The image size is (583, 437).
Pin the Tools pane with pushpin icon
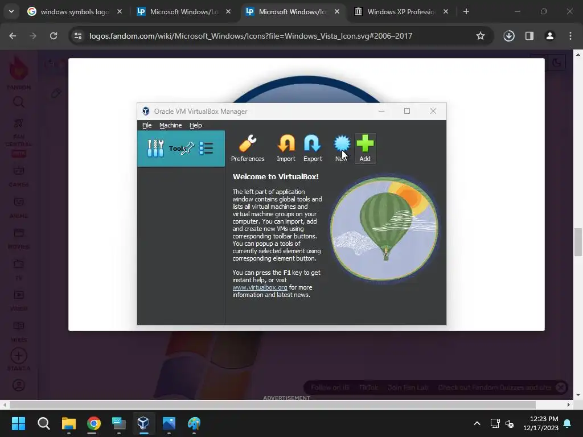(187, 149)
